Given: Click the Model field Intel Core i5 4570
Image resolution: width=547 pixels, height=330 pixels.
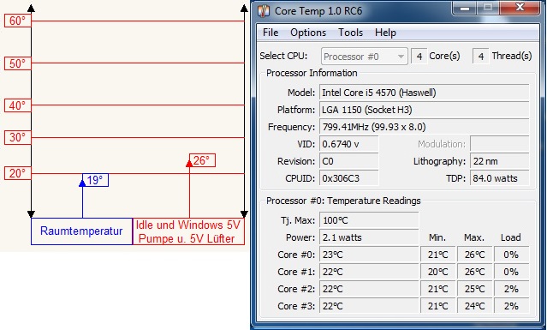Looking at the screenshot, I should coord(425,93).
